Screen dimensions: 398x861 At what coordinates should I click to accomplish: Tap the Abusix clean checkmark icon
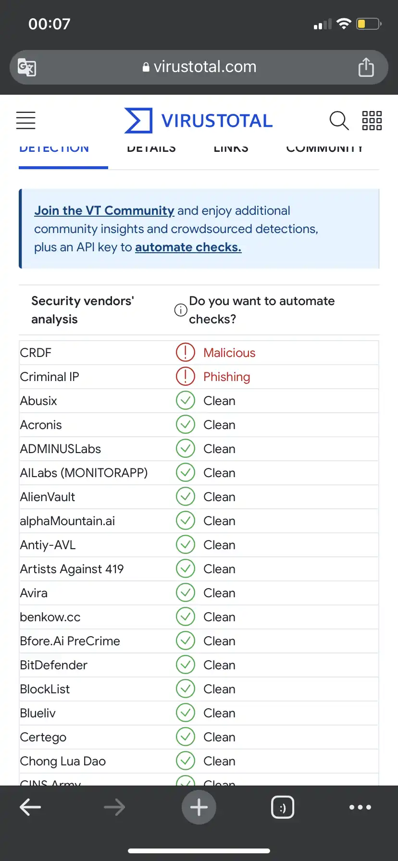[186, 400]
